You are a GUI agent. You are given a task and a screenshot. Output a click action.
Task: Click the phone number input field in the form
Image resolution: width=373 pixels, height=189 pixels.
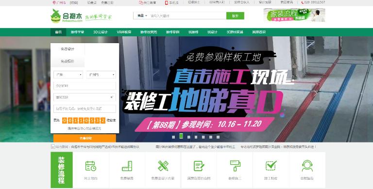[x=85, y=109]
